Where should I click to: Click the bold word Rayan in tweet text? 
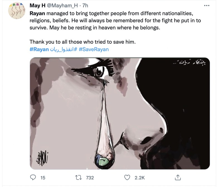[37, 13]
